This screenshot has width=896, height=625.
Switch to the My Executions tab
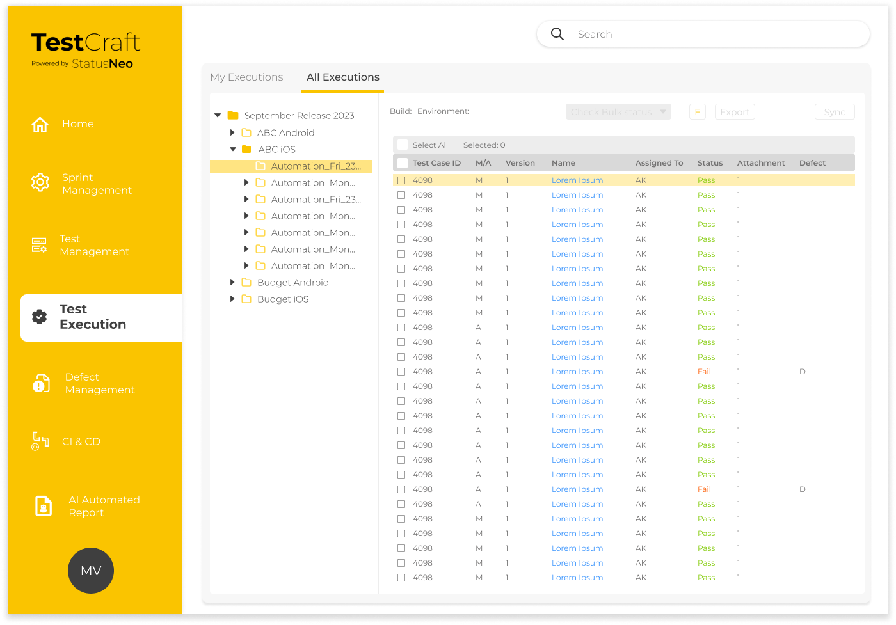[x=246, y=77]
